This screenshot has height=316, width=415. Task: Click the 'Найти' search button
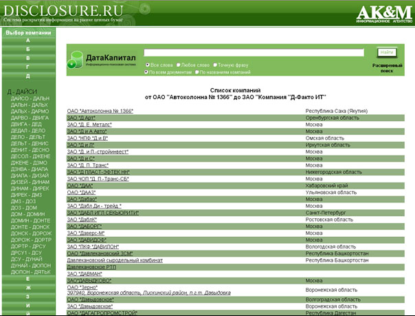point(387,52)
